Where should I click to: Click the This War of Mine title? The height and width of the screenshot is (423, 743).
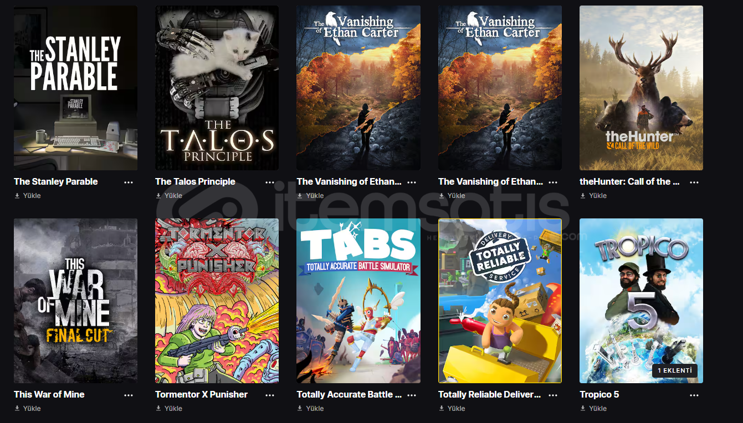(x=49, y=395)
